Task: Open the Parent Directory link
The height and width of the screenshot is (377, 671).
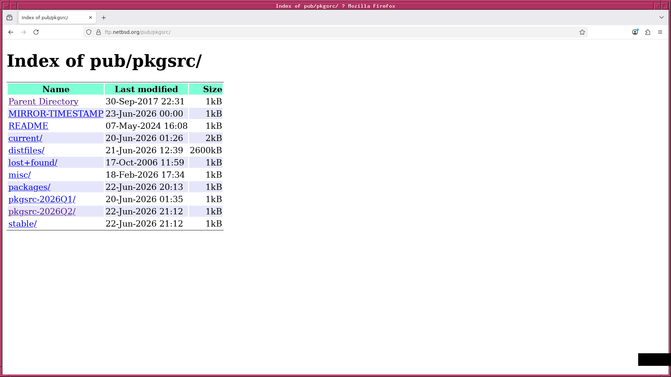Action: [x=43, y=102]
